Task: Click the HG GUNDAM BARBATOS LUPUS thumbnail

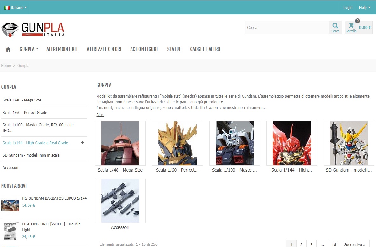Action: 10,205
